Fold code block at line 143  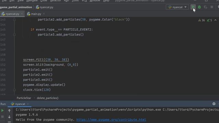click(14, 19)
